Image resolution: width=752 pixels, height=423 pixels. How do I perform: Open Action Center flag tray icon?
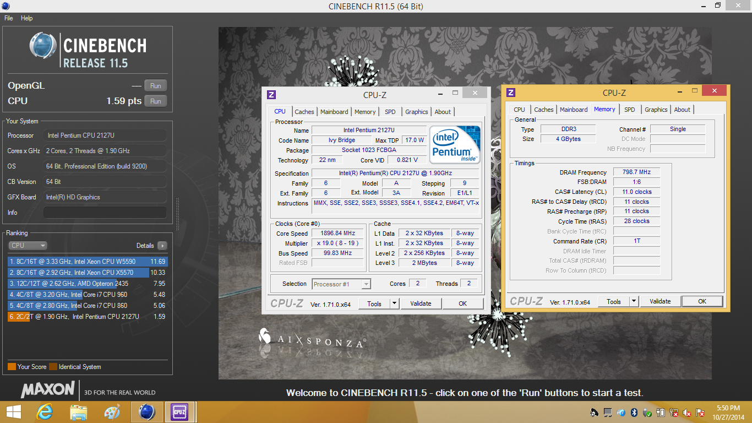tap(700, 413)
